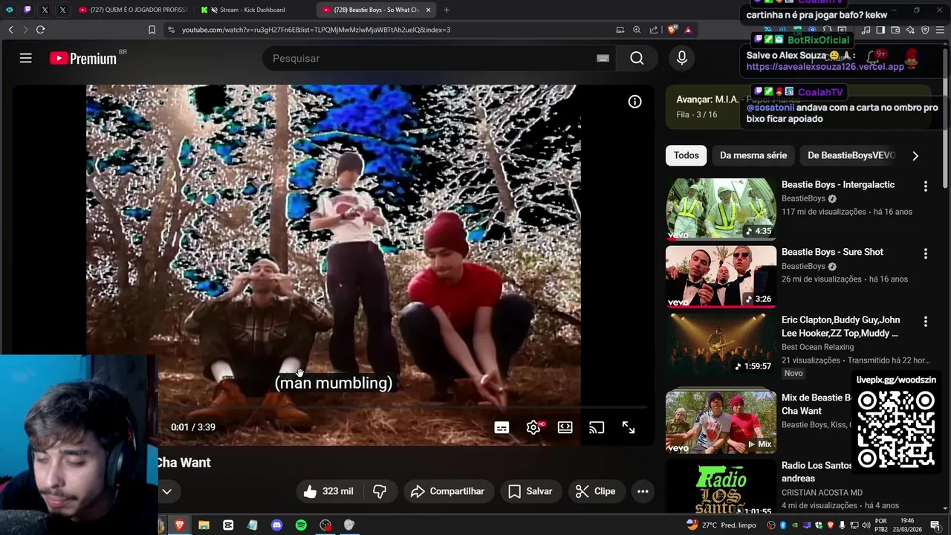Open Mix de Beastie Boys thumbnail
Image resolution: width=951 pixels, height=535 pixels.
(721, 421)
